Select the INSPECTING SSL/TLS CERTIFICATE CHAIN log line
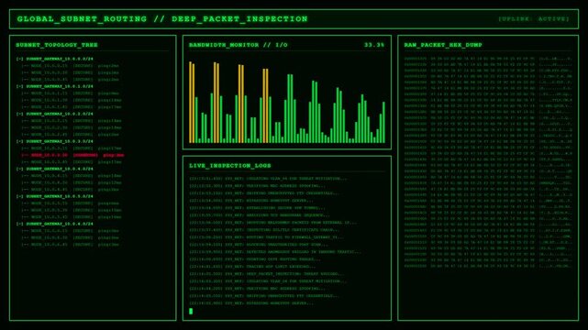 tap(264, 230)
